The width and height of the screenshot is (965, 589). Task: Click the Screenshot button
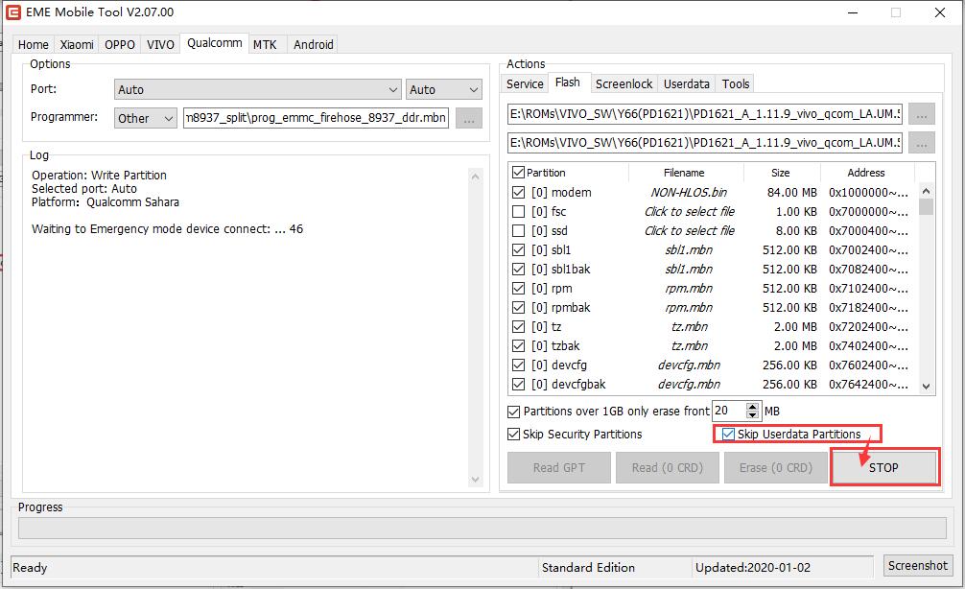[x=918, y=565]
